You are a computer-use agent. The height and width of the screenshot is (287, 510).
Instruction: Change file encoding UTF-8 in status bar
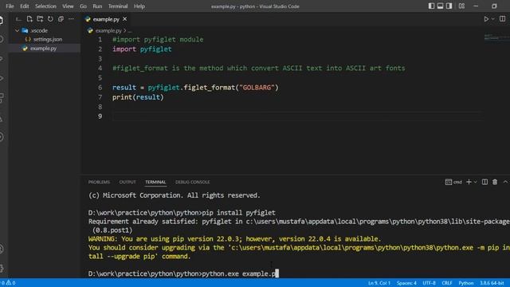click(429, 283)
